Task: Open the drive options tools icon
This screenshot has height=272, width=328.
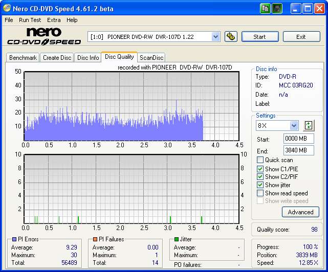Action: tap(231, 37)
